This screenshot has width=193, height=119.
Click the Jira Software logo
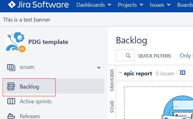coord(38,5)
